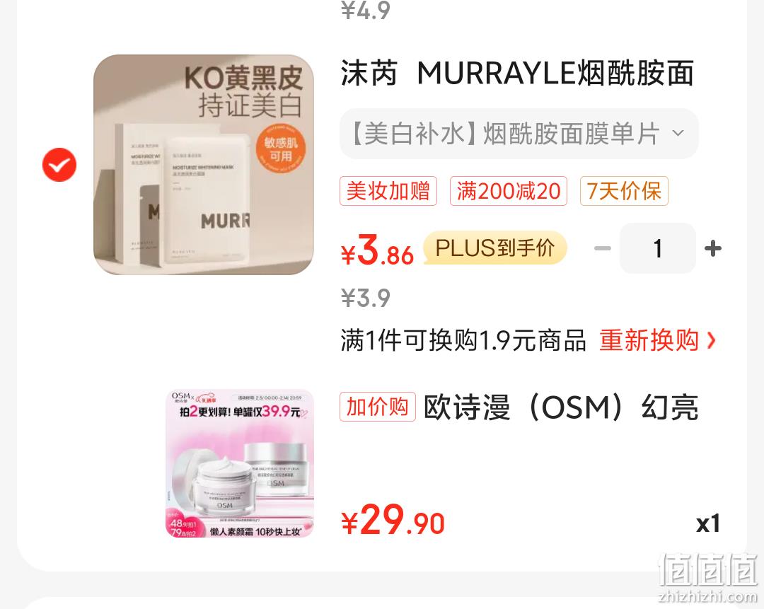Viewport: 764px width, 609px height.
Task: Open the OSM cream product thumbnail
Action: point(241,464)
